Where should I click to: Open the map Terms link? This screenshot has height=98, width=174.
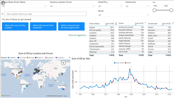[65, 96]
